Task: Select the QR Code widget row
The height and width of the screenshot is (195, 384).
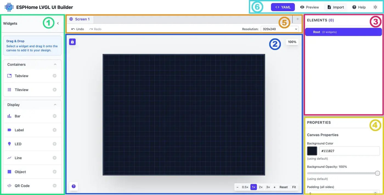Action: tap(32, 186)
